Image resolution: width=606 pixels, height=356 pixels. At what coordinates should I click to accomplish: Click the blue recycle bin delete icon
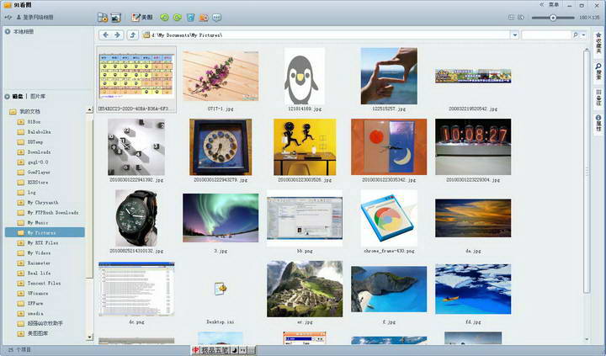click(190, 18)
